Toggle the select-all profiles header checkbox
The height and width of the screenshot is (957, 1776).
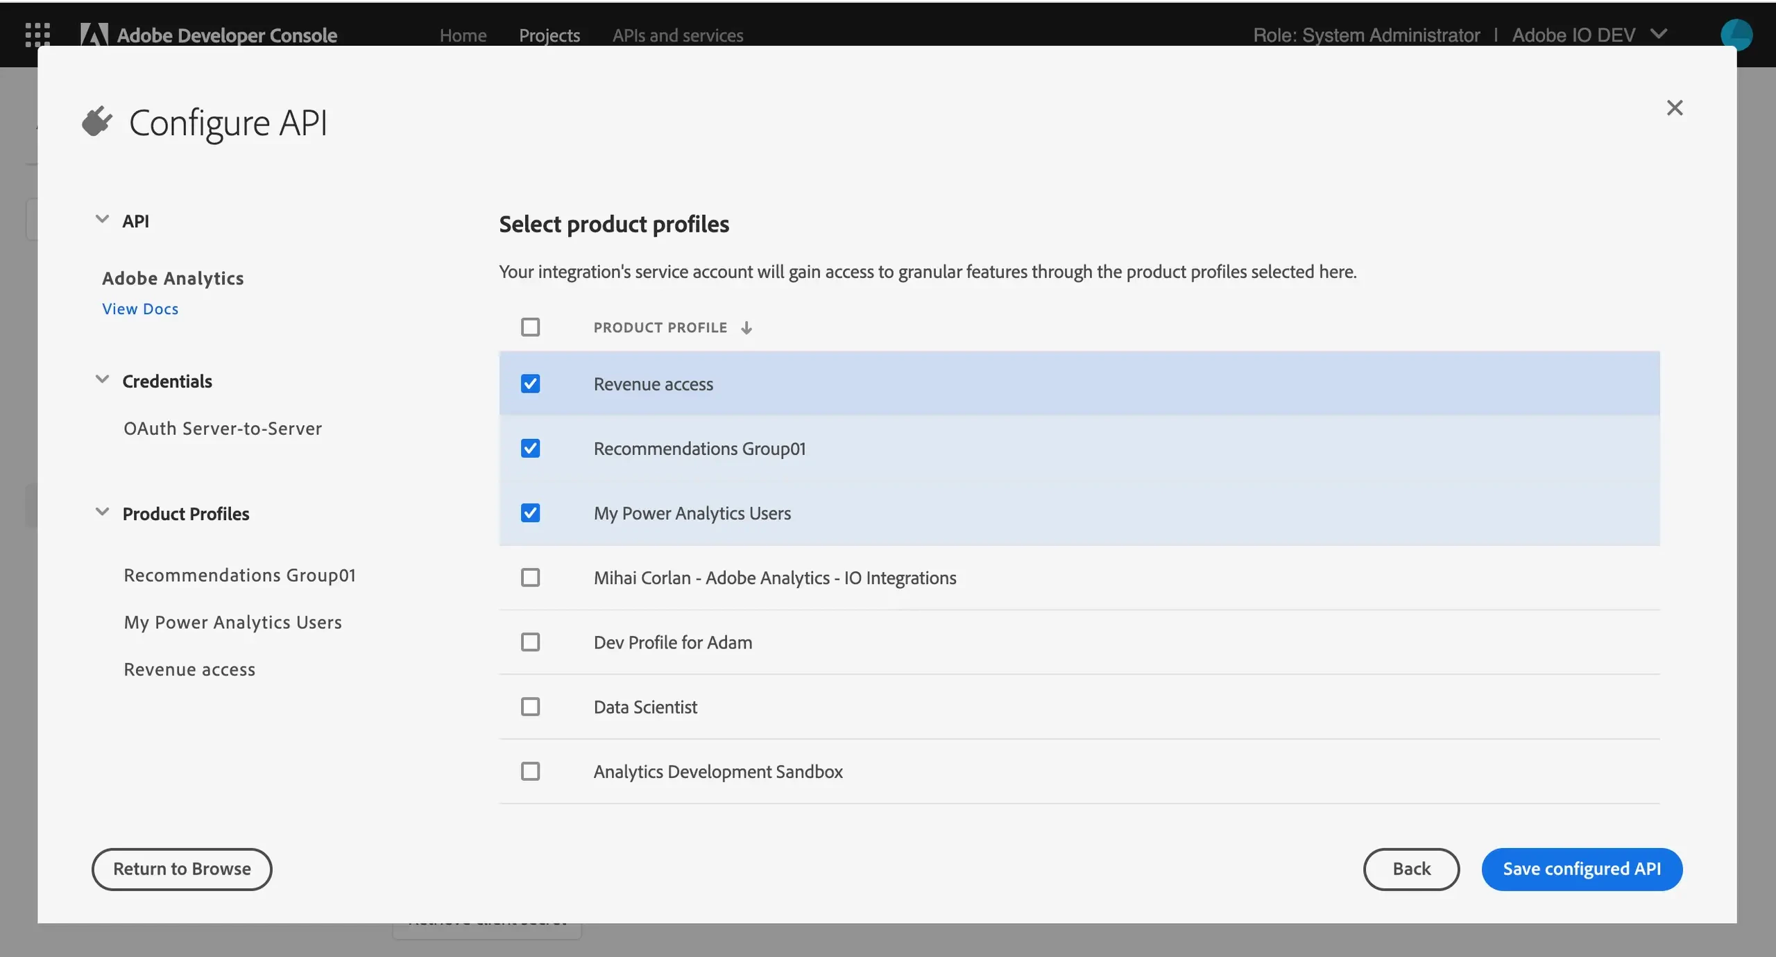tap(530, 327)
